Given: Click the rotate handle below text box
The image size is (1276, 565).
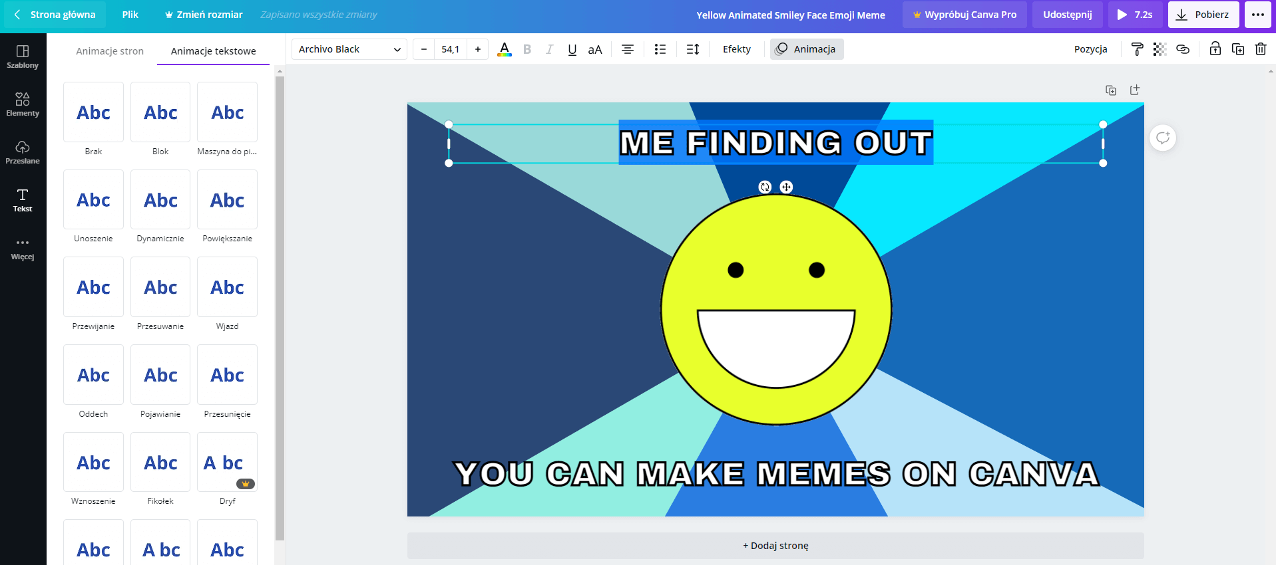Looking at the screenshot, I should click(x=765, y=187).
